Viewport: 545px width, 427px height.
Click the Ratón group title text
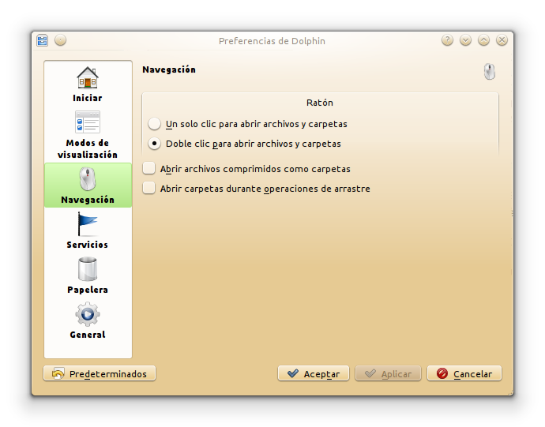(320, 103)
